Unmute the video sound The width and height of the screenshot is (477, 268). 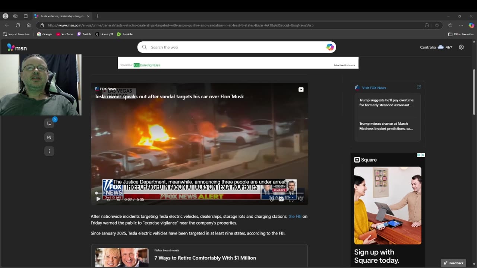click(300, 199)
